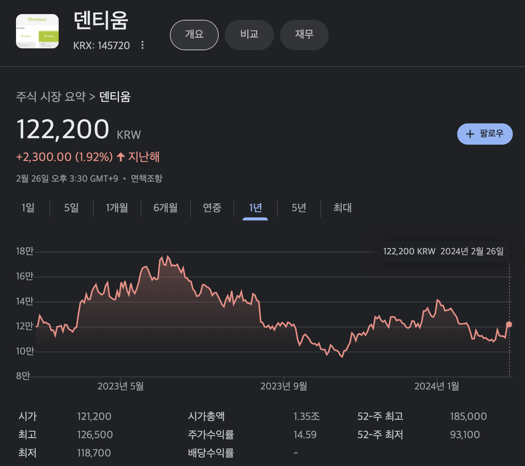
Task: Click the 2024년 1월 axis label
Action: [437, 386]
